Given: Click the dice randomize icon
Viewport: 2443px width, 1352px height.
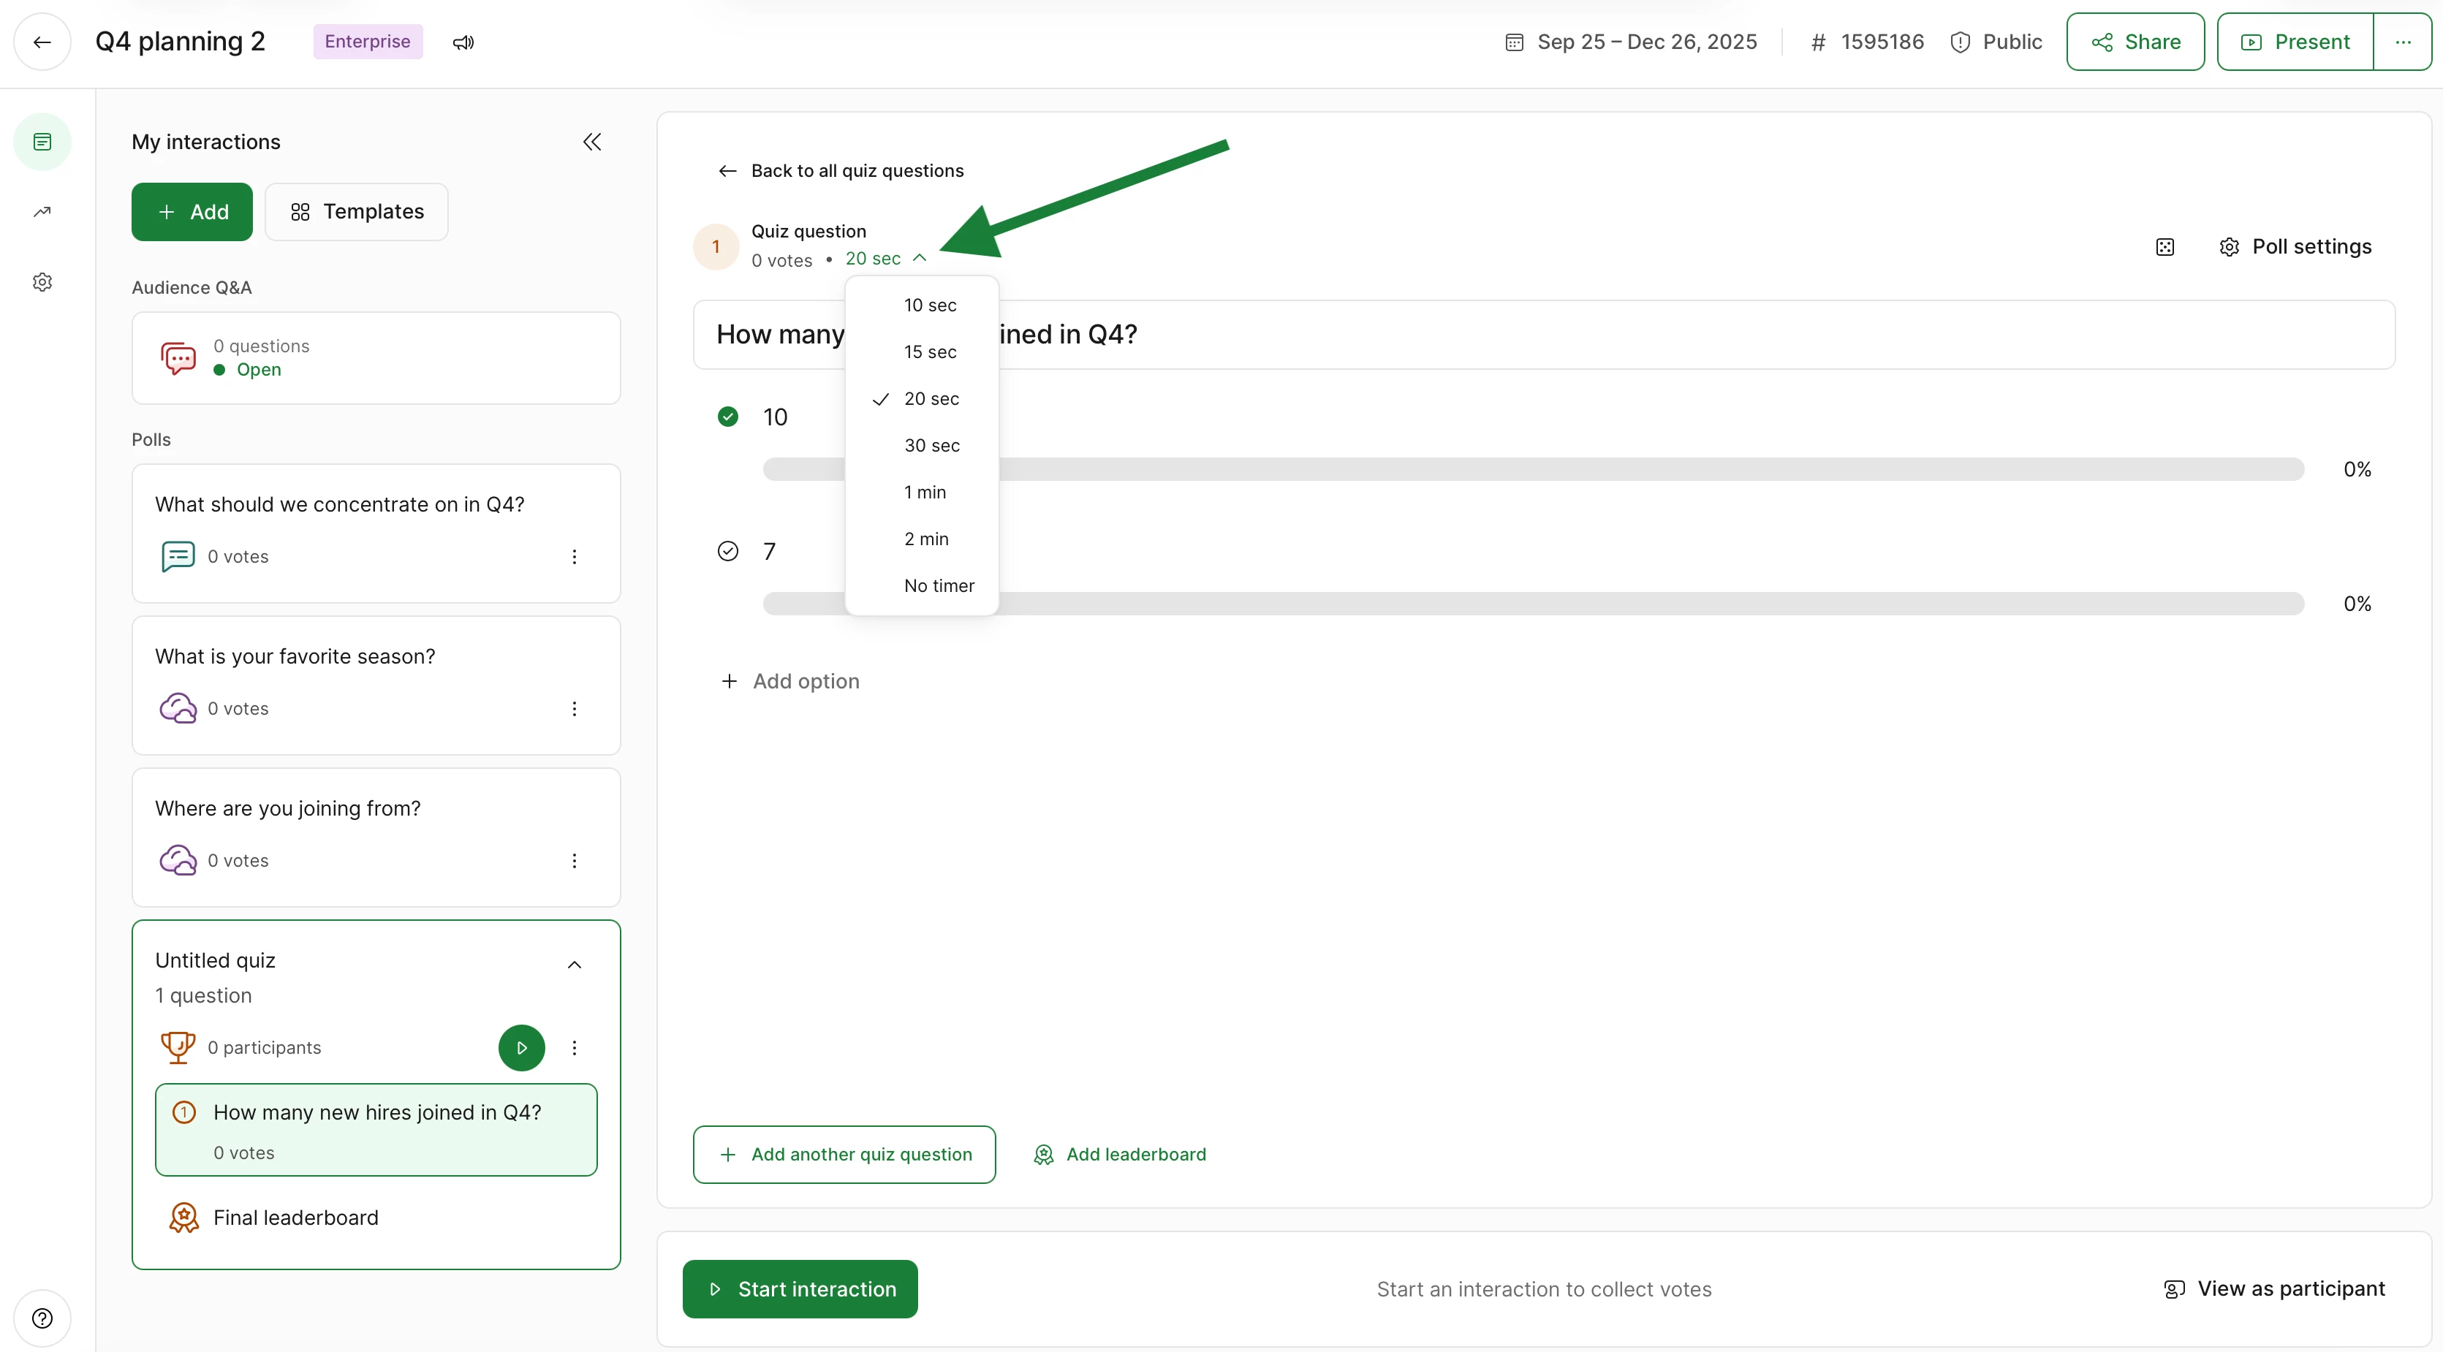Looking at the screenshot, I should click(2164, 248).
